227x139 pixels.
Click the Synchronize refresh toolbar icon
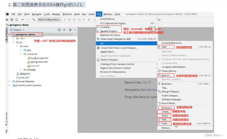coord(17,20)
